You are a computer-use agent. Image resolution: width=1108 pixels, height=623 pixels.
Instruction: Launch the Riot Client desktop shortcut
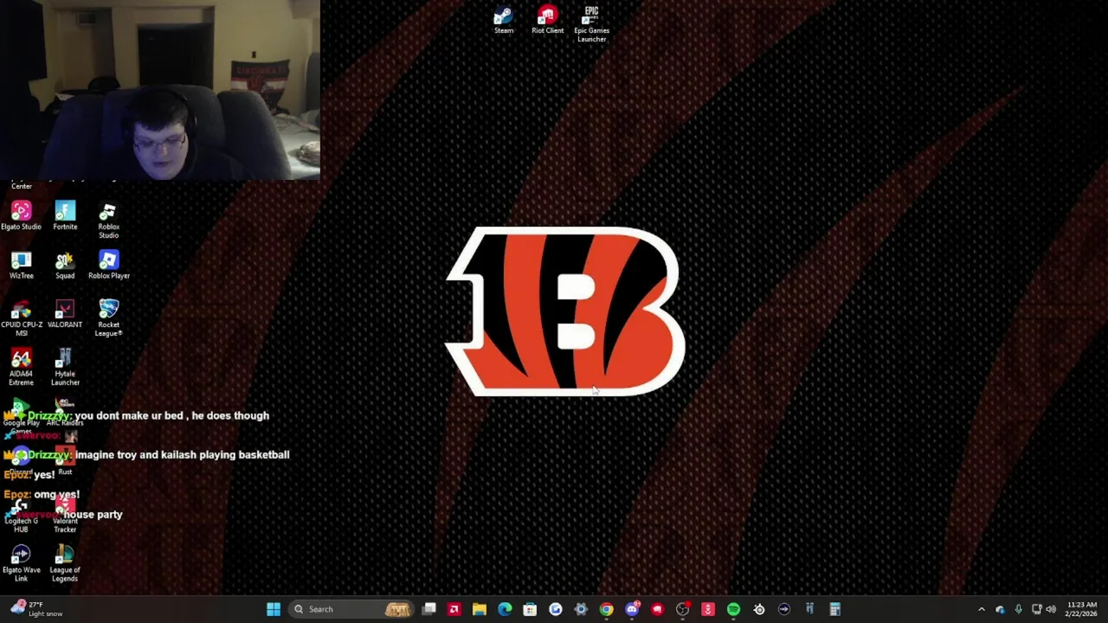[x=547, y=20]
